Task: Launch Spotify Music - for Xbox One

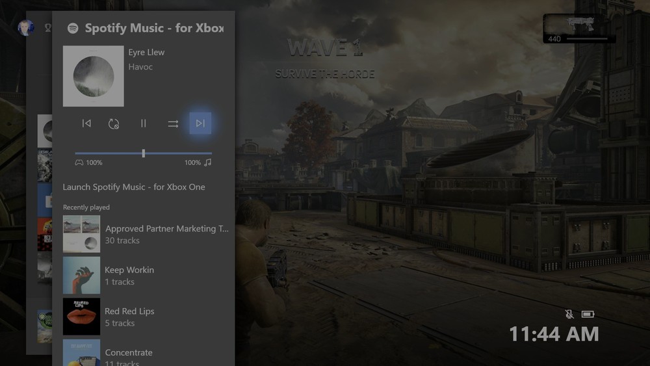Action: pos(134,187)
